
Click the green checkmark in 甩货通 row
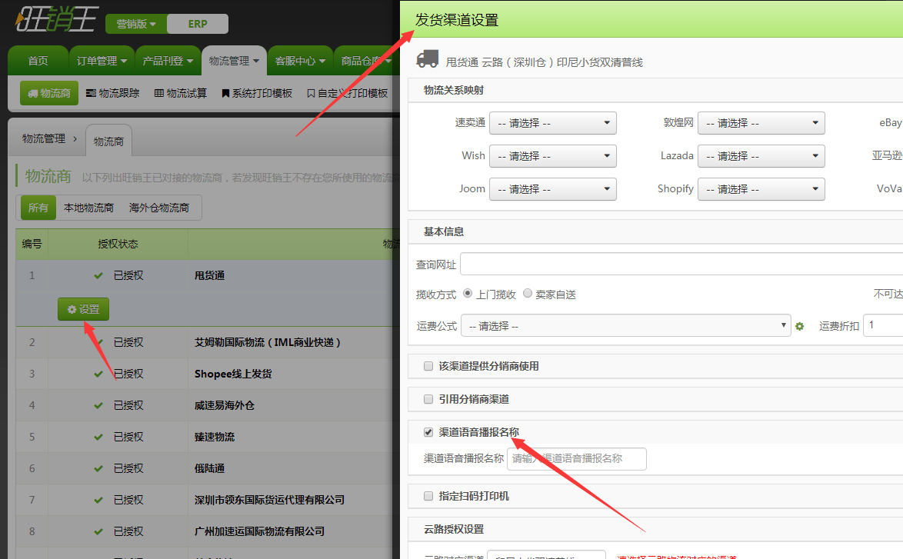click(x=98, y=276)
